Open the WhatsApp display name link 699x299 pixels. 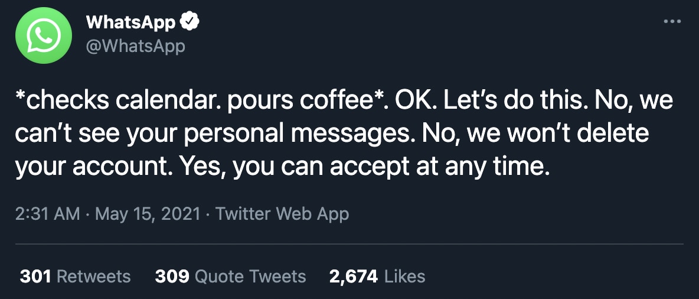(131, 22)
